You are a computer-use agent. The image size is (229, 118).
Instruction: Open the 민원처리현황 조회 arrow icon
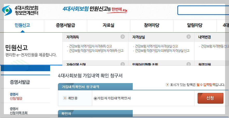click(x=188, y=64)
